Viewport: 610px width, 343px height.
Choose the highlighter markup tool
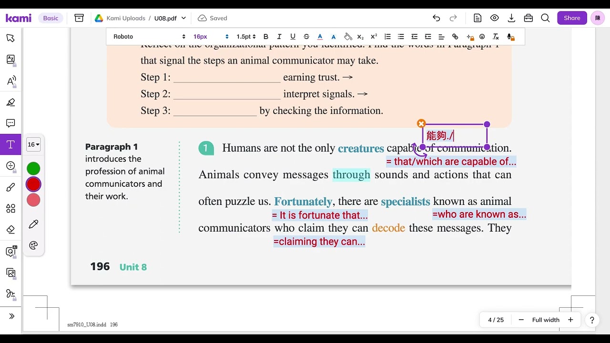pyautogui.click(x=10, y=102)
